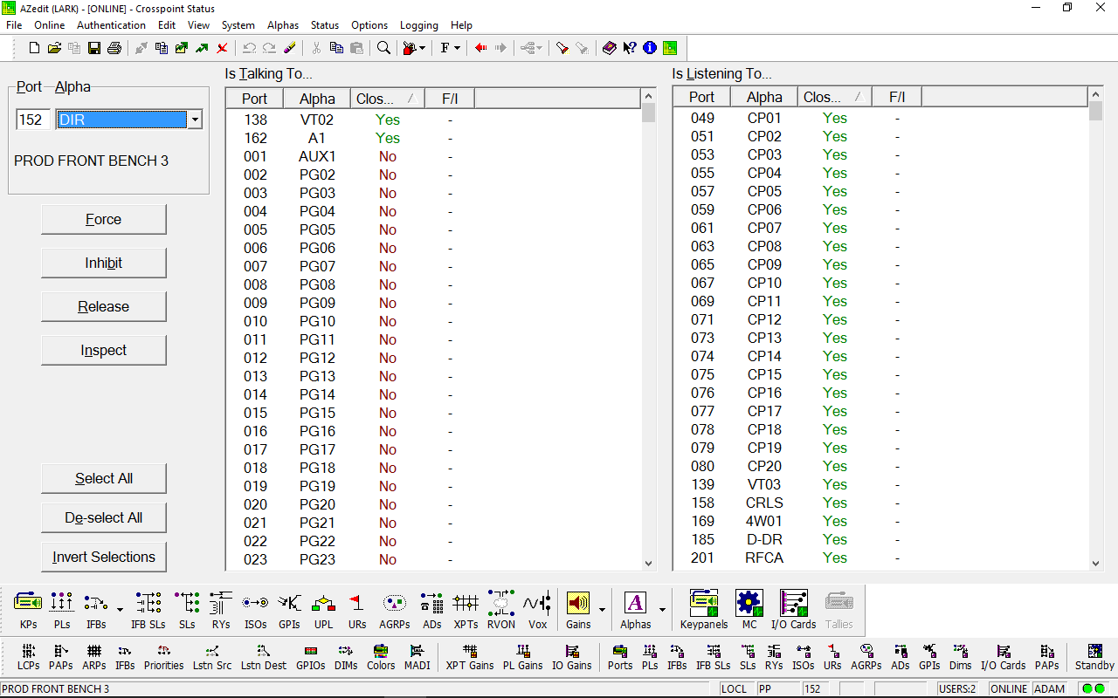Open the Logging menu

tap(419, 25)
